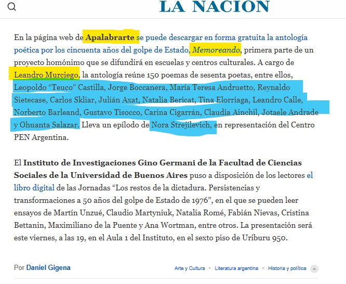Open the 'Arte y Cultura' tag
The height and width of the screenshot is (284, 346).
190,268
